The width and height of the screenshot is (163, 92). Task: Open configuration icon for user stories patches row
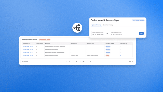pos(36,47)
